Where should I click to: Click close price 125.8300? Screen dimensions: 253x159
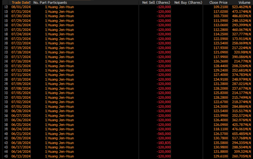pos(221,93)
